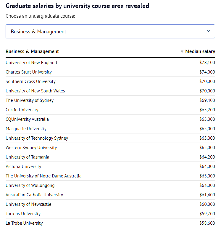Click the $78,100 salary value
Image resolution: width=221 pixels, height=230 pixels.
(207, 63)
